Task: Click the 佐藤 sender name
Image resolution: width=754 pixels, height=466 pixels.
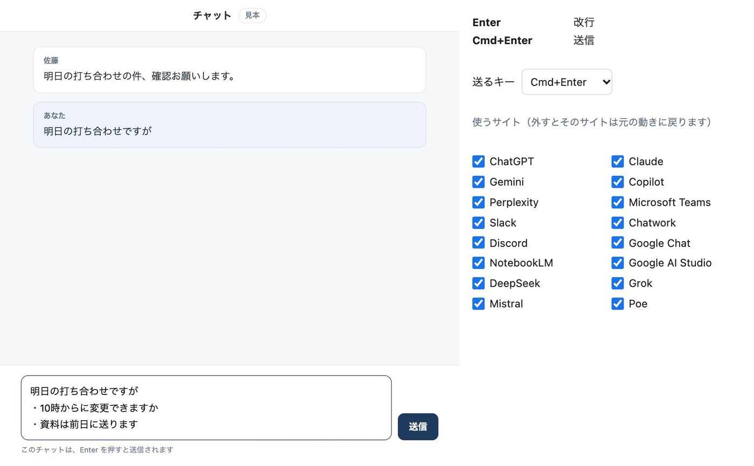Action: pos(51,61)
